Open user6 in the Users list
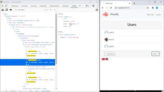 [x=132, y=47]
